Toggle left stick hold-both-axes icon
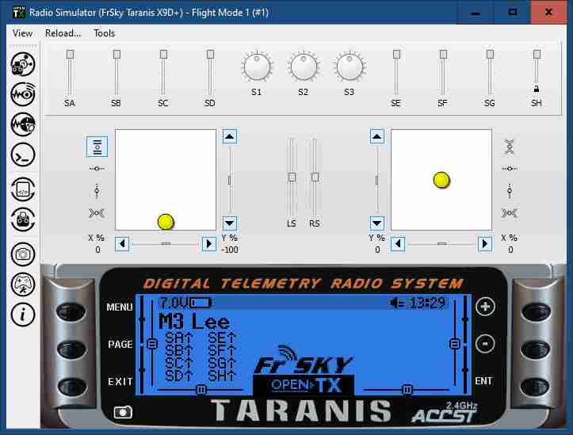Viewport: 573px width, 435px height. pos(97,147)
